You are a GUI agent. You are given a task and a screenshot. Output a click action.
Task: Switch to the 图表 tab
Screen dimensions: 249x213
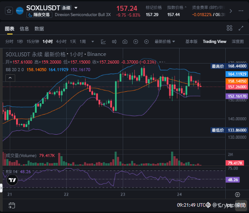point(9,29)
